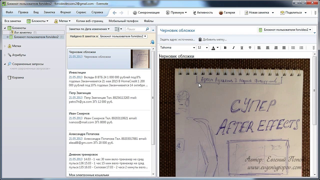The width and height of the screenshot is (320, 180).
Task: Click the Поделиться share button
Action: 291,12
